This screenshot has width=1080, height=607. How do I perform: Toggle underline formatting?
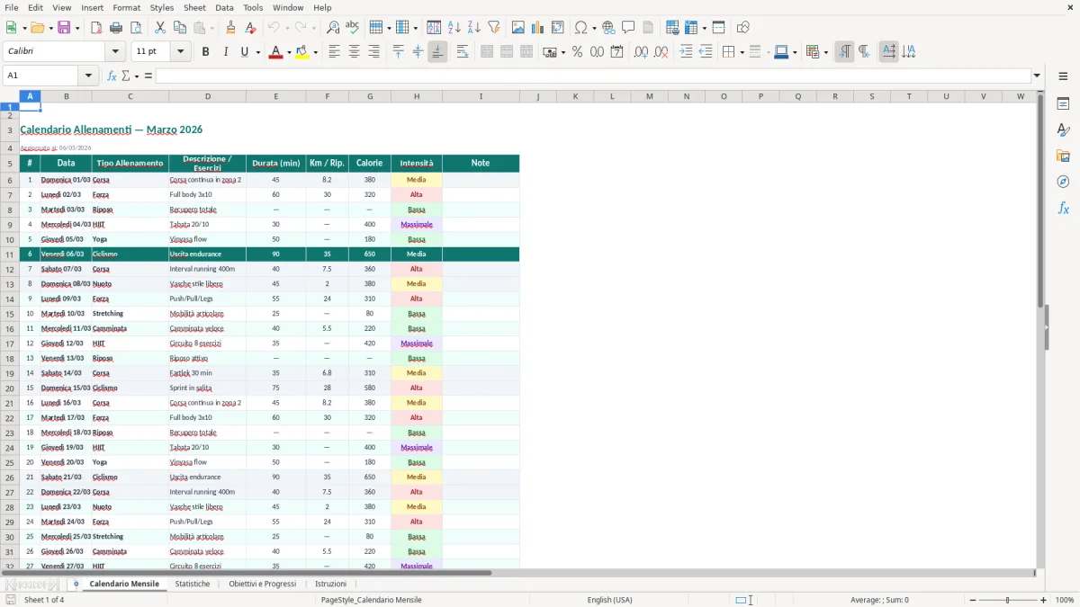(x=244, y=52)
